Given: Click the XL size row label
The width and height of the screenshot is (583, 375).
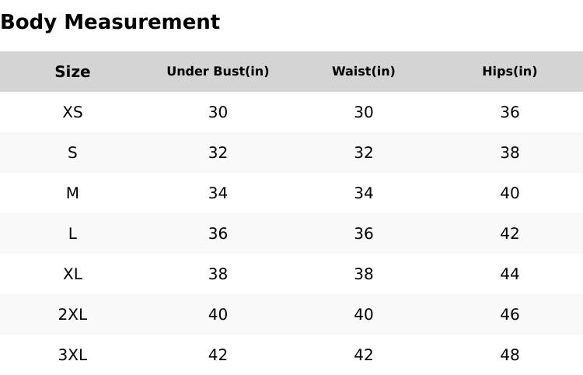Looking at the screenshot, I should pyautogui.click(x=72, y=274).
